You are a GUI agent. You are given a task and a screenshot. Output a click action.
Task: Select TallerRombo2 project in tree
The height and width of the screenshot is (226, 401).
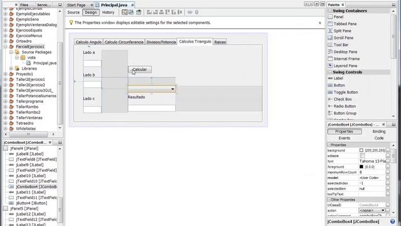28,112
